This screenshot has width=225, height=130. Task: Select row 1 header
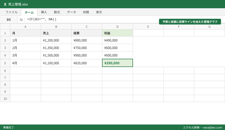(5, 33)
